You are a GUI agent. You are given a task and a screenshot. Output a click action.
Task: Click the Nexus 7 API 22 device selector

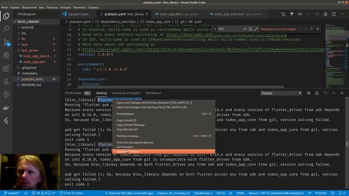pos(276,193)
